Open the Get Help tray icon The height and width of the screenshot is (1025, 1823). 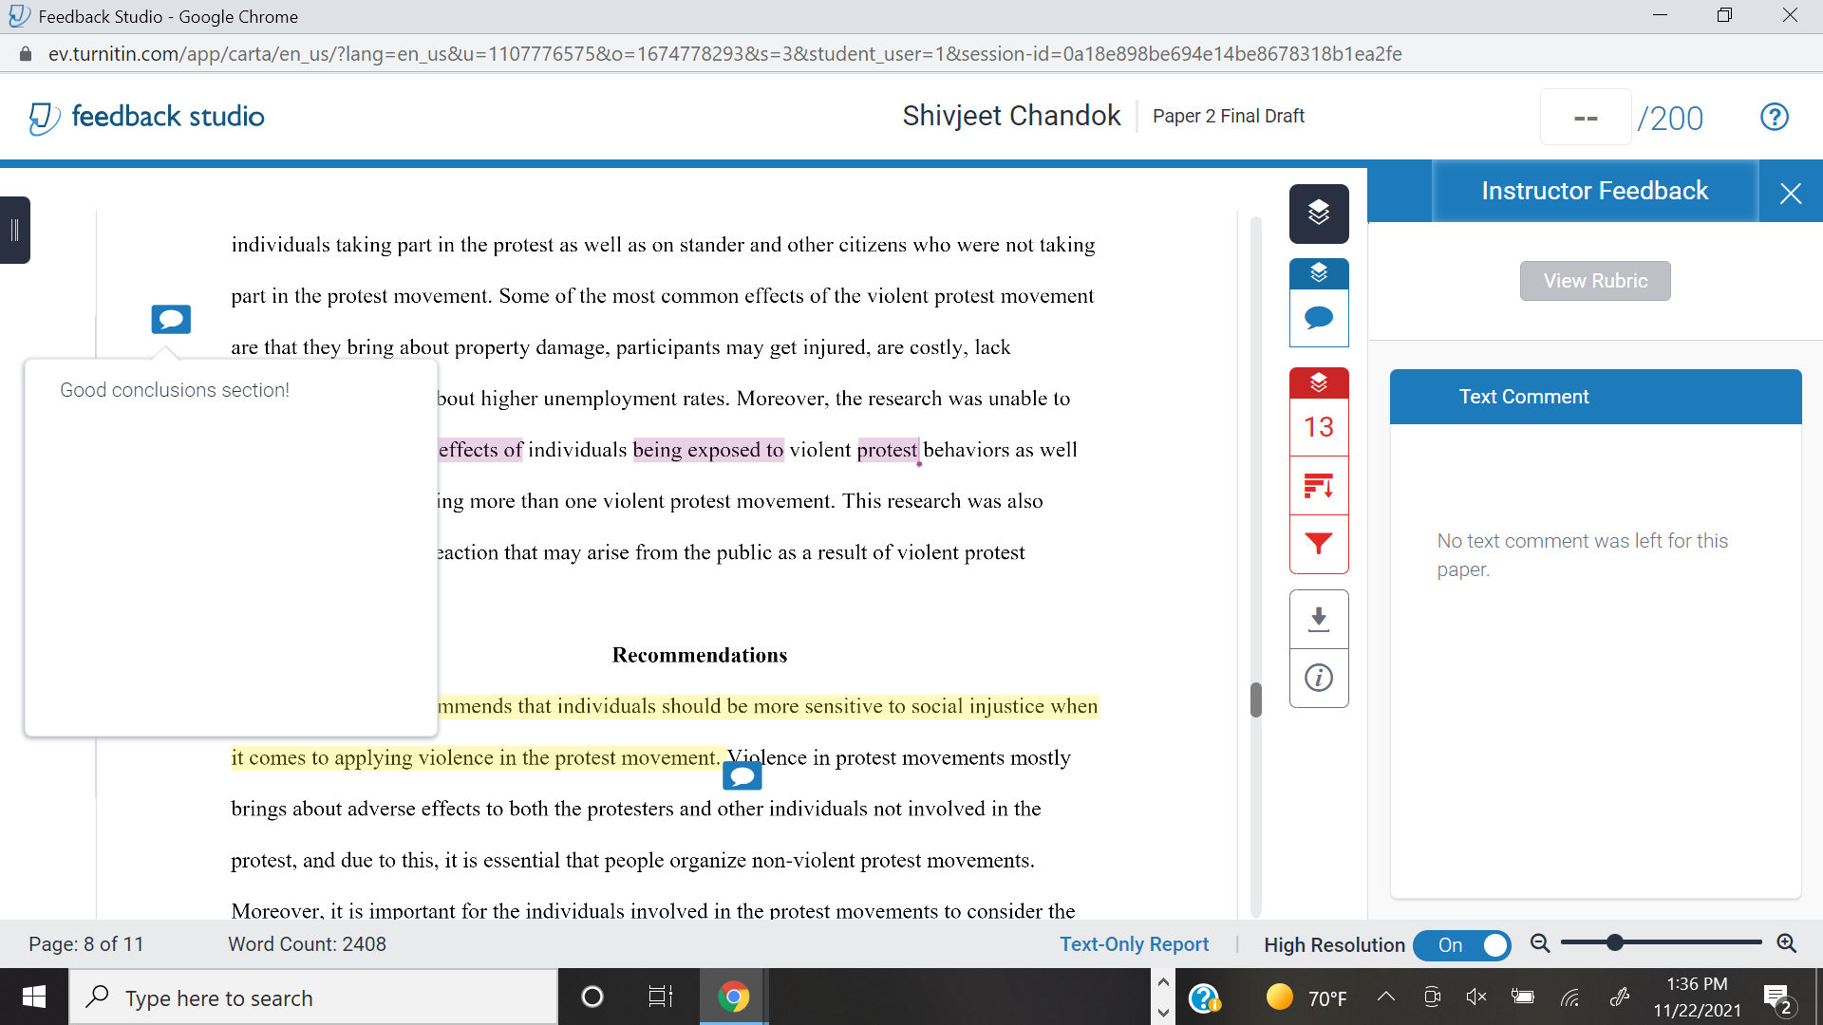(1205, 997)
